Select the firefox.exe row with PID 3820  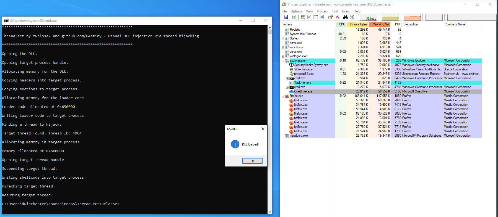tap(381, 113)
